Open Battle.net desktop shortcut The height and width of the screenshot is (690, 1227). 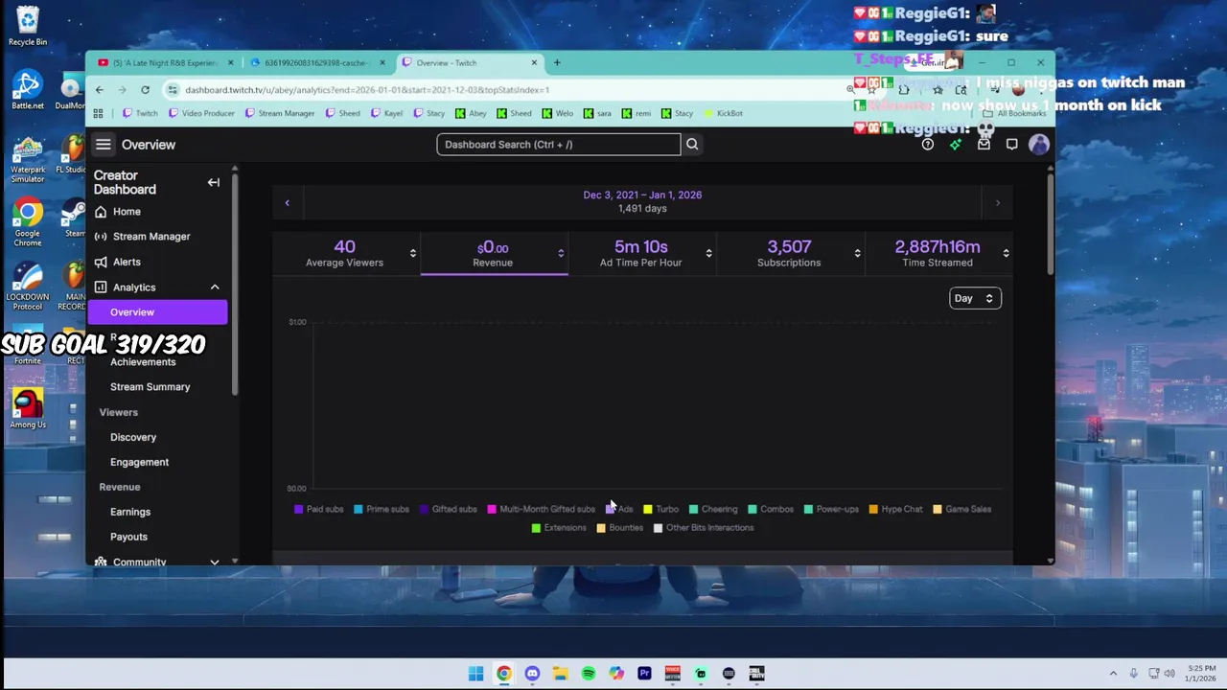point(28,89)
